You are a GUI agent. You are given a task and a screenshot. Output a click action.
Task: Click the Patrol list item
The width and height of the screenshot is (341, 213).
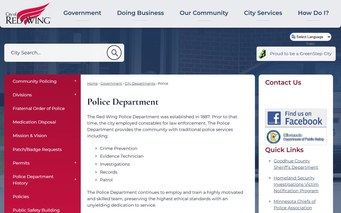pyautogui.click(x=106, y=180)
